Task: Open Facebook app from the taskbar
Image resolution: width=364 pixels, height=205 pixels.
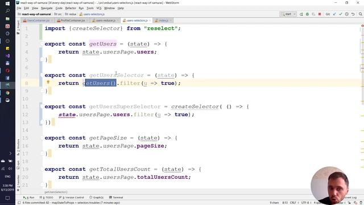Action: 7,78
